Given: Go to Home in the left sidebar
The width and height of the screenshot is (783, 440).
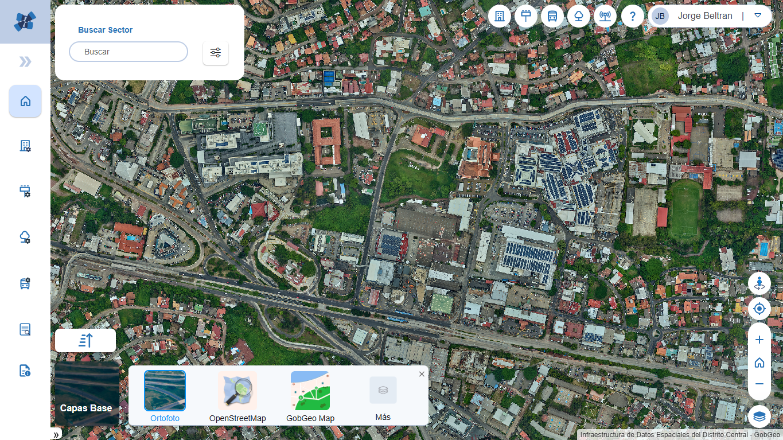Looking at the screenshot, I should coord(25,102).
